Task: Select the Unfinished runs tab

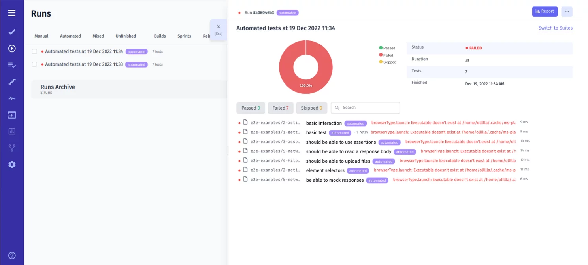Action: [x=126, y=36]
